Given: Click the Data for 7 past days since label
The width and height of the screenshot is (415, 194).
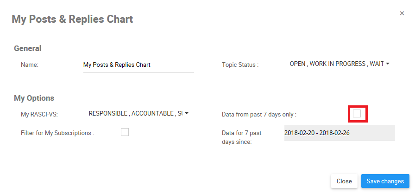Looking at the screenshot, I should point(242,137).
